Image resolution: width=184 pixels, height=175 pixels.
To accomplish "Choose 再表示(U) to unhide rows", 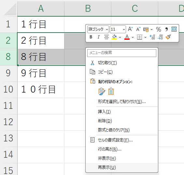I will 122,168.
